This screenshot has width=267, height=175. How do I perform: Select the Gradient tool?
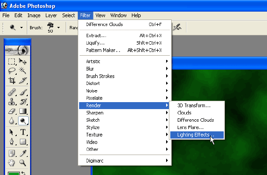pyautogui.click(x=23, y=111)
